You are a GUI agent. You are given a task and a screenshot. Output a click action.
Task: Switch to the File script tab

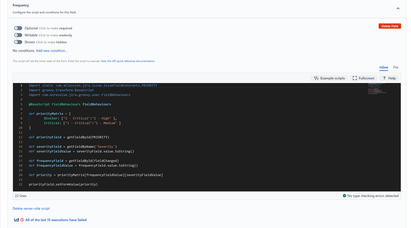[x=395, y=67]
